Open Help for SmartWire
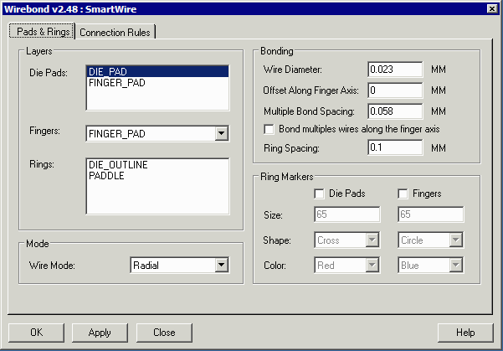Viewport: 503px width, 351px height. [465, 333]
